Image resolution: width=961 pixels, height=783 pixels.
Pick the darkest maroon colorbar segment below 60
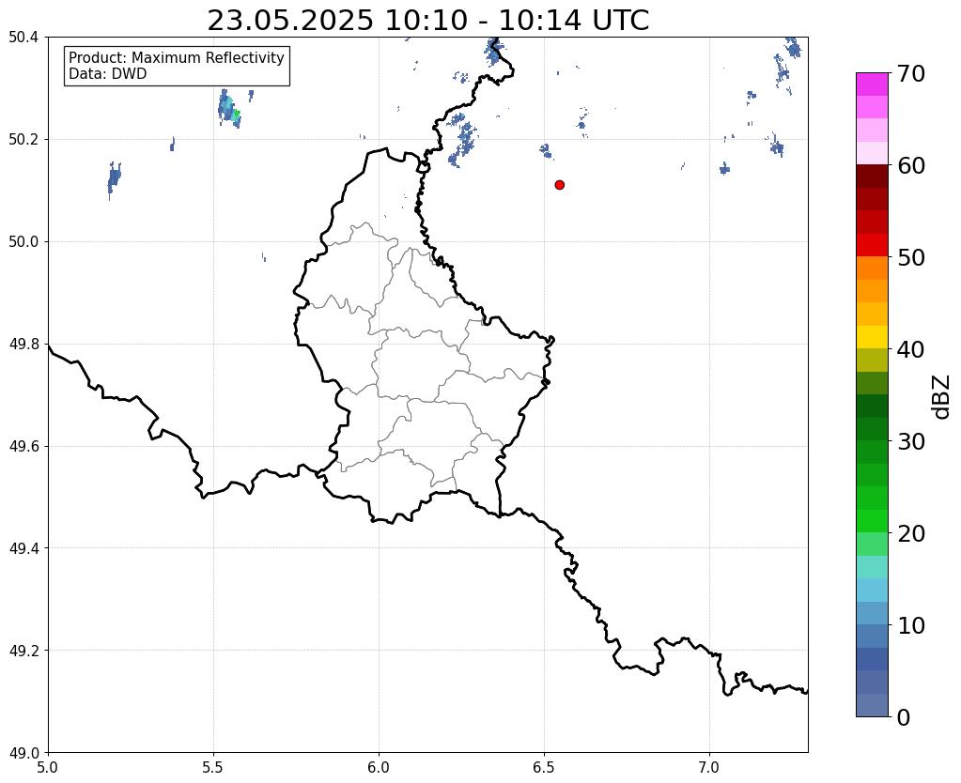(x=872, y=177)
